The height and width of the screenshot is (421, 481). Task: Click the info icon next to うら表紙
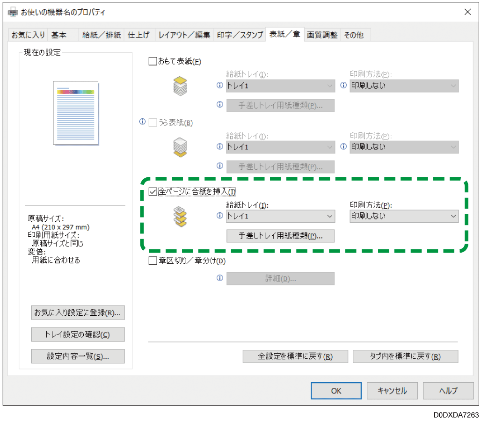click(141, 122)
